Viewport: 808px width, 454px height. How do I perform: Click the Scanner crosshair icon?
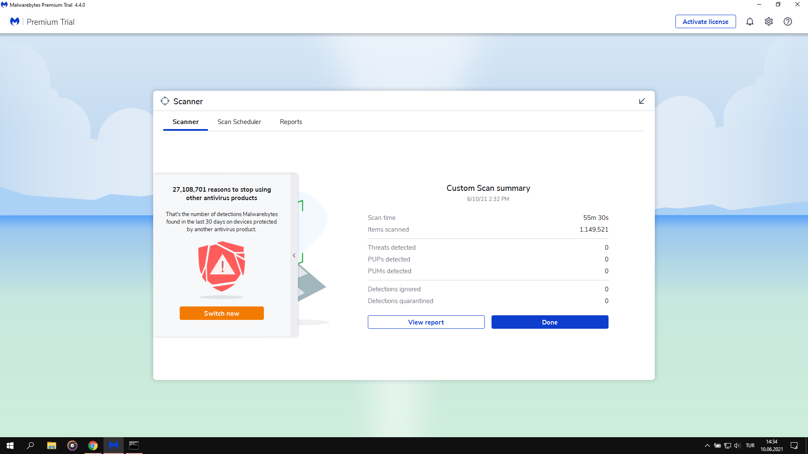(x=165, y=101)
